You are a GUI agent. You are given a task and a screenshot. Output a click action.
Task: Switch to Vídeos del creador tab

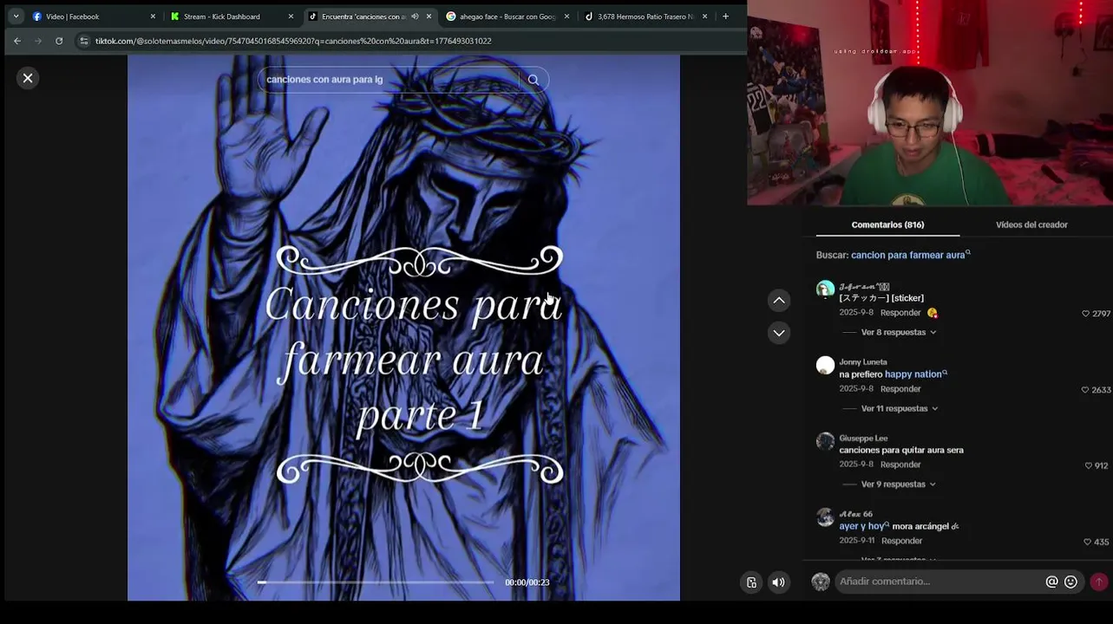(1031, 224)
